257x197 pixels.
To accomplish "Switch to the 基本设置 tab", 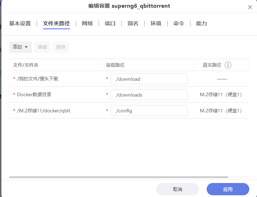I will click(x=20, y=24).
